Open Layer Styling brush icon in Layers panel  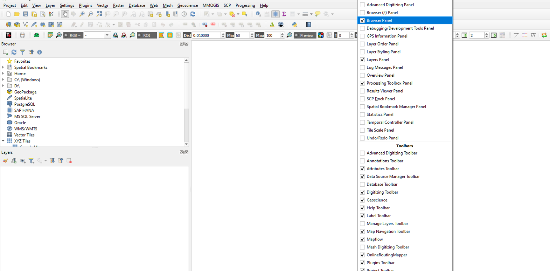[x=5, y=161]
